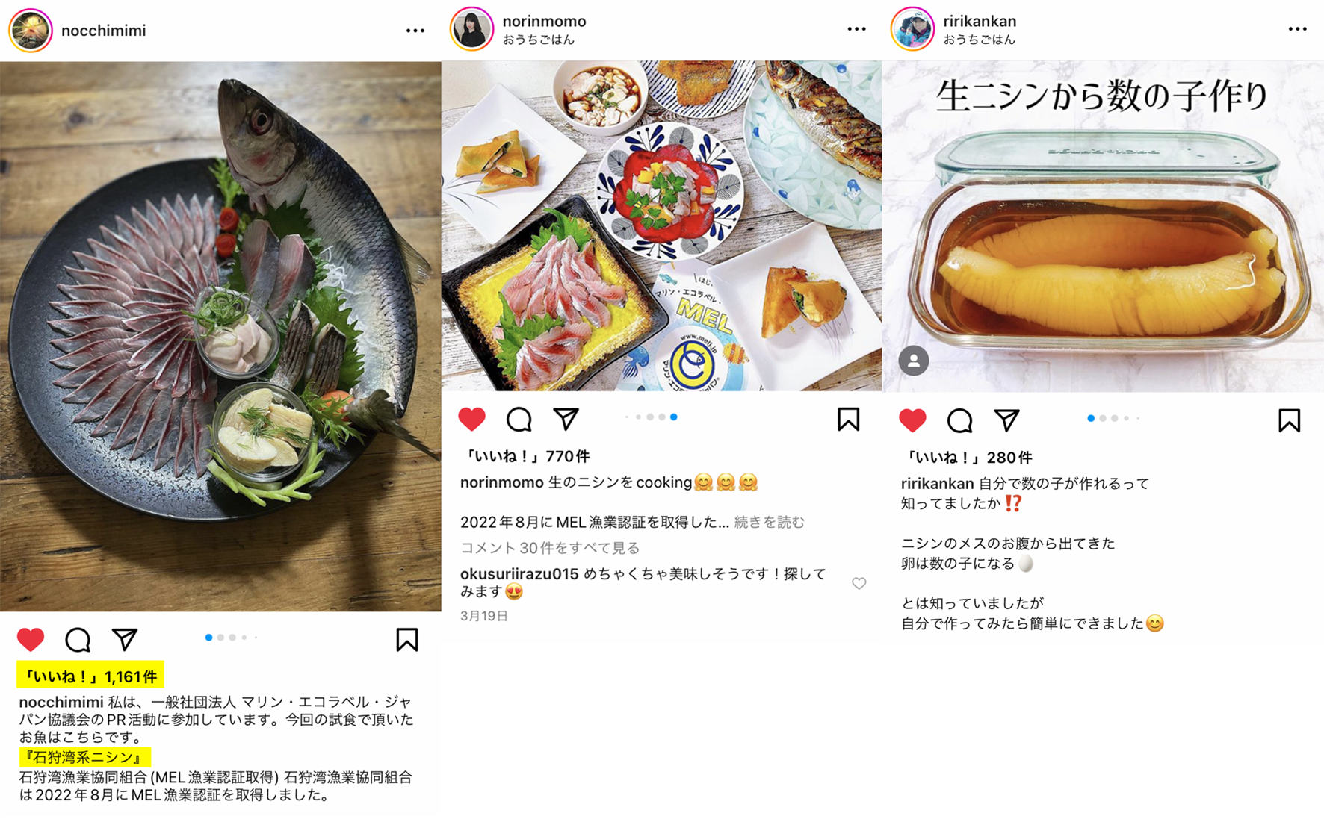This screenshot has width=1324, height=819.
Task: Bookmark the nocchimimi post
Action: (407, 640)
